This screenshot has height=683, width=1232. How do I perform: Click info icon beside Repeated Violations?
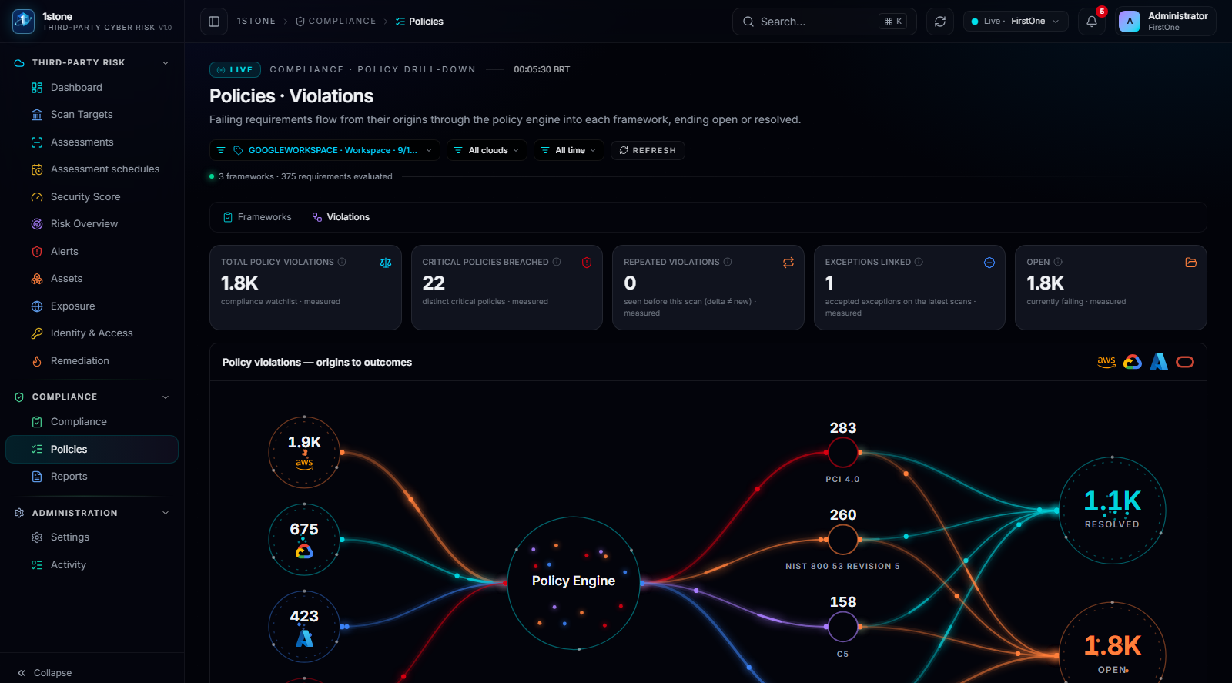pos(728,262)
